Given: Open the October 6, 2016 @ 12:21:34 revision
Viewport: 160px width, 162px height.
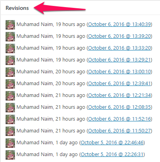Looking at the screenshot, I should 119,95.
